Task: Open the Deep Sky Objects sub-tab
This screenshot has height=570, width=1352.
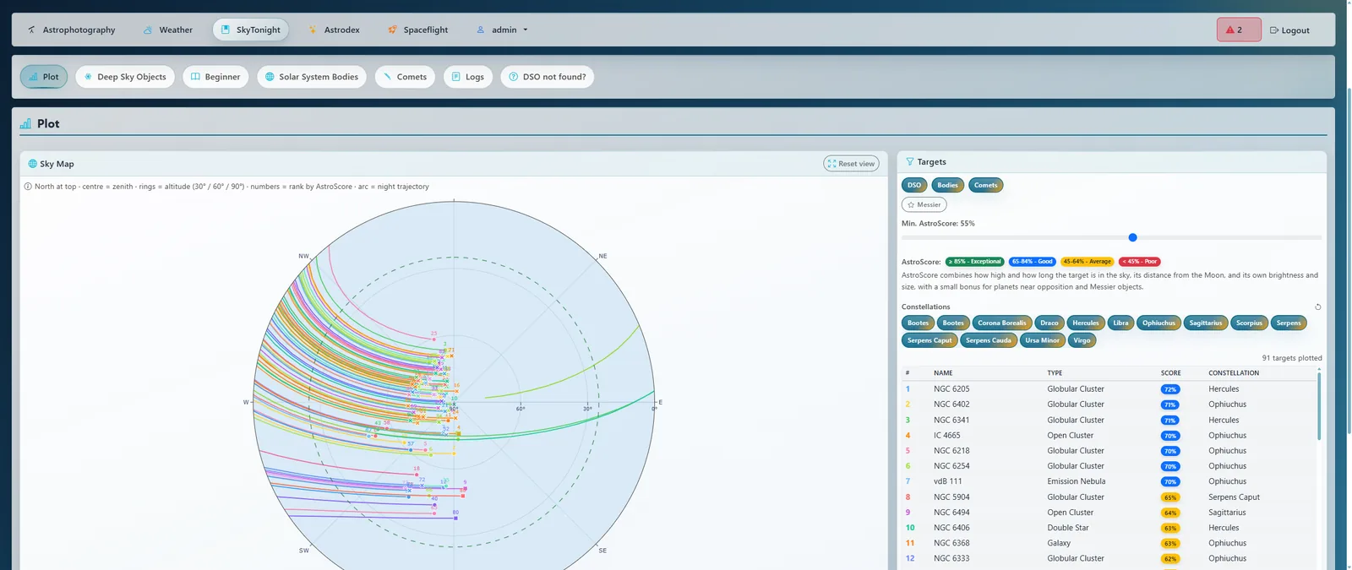Action: tap(125, 77)
